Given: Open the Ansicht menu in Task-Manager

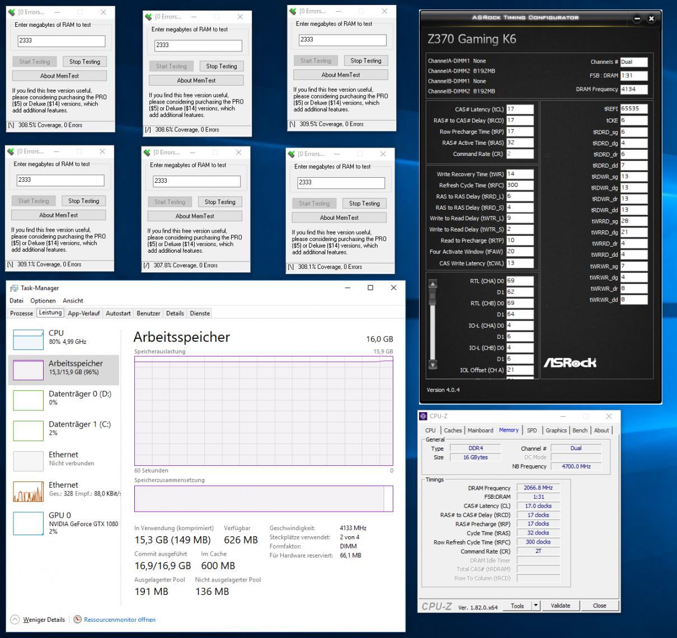Looking at the screenshot, I should tap(73, 300).
